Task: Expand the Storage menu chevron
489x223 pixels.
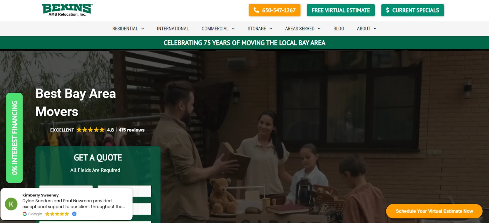Action: coord(270,29)
